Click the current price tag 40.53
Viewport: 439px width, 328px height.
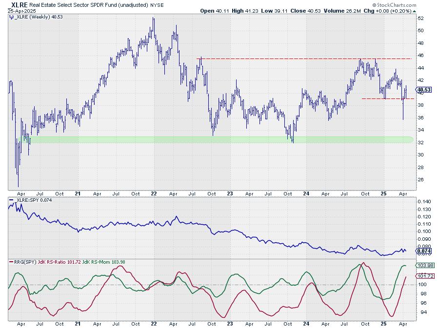click(x=422, y=89)
